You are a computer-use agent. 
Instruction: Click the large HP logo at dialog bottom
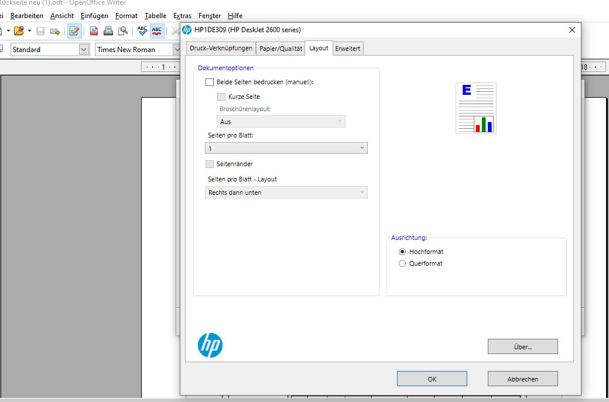click(210, 345)
